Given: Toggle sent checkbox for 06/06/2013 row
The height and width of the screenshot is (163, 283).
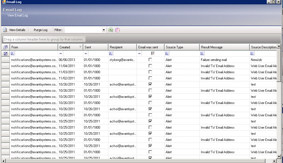Looking at the screenshot, I should [150, 60].
